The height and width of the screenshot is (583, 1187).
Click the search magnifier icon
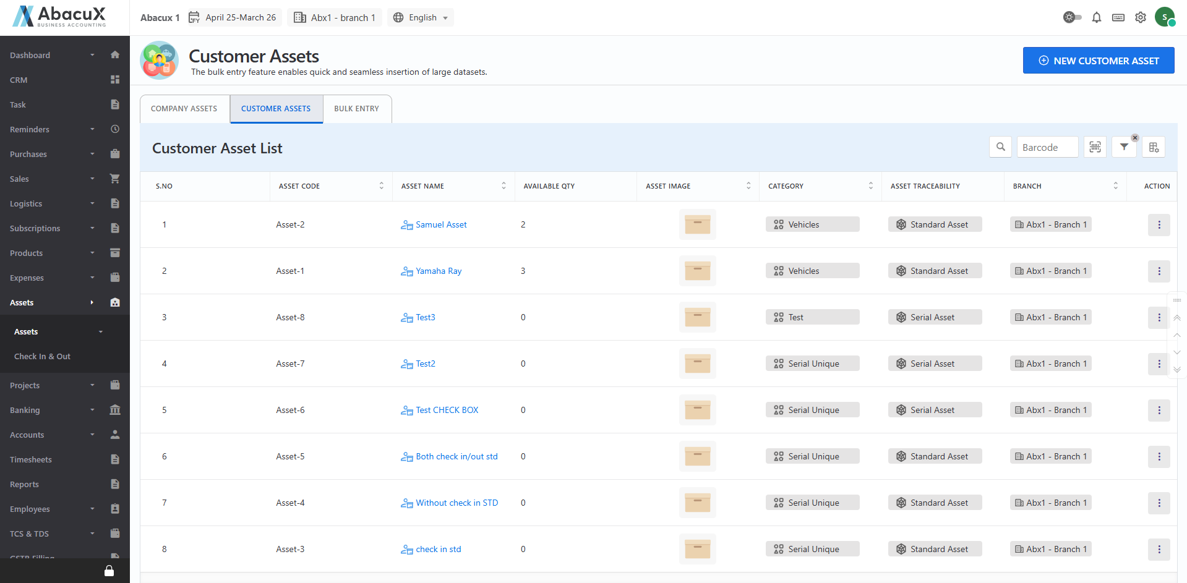[1000, 147]
